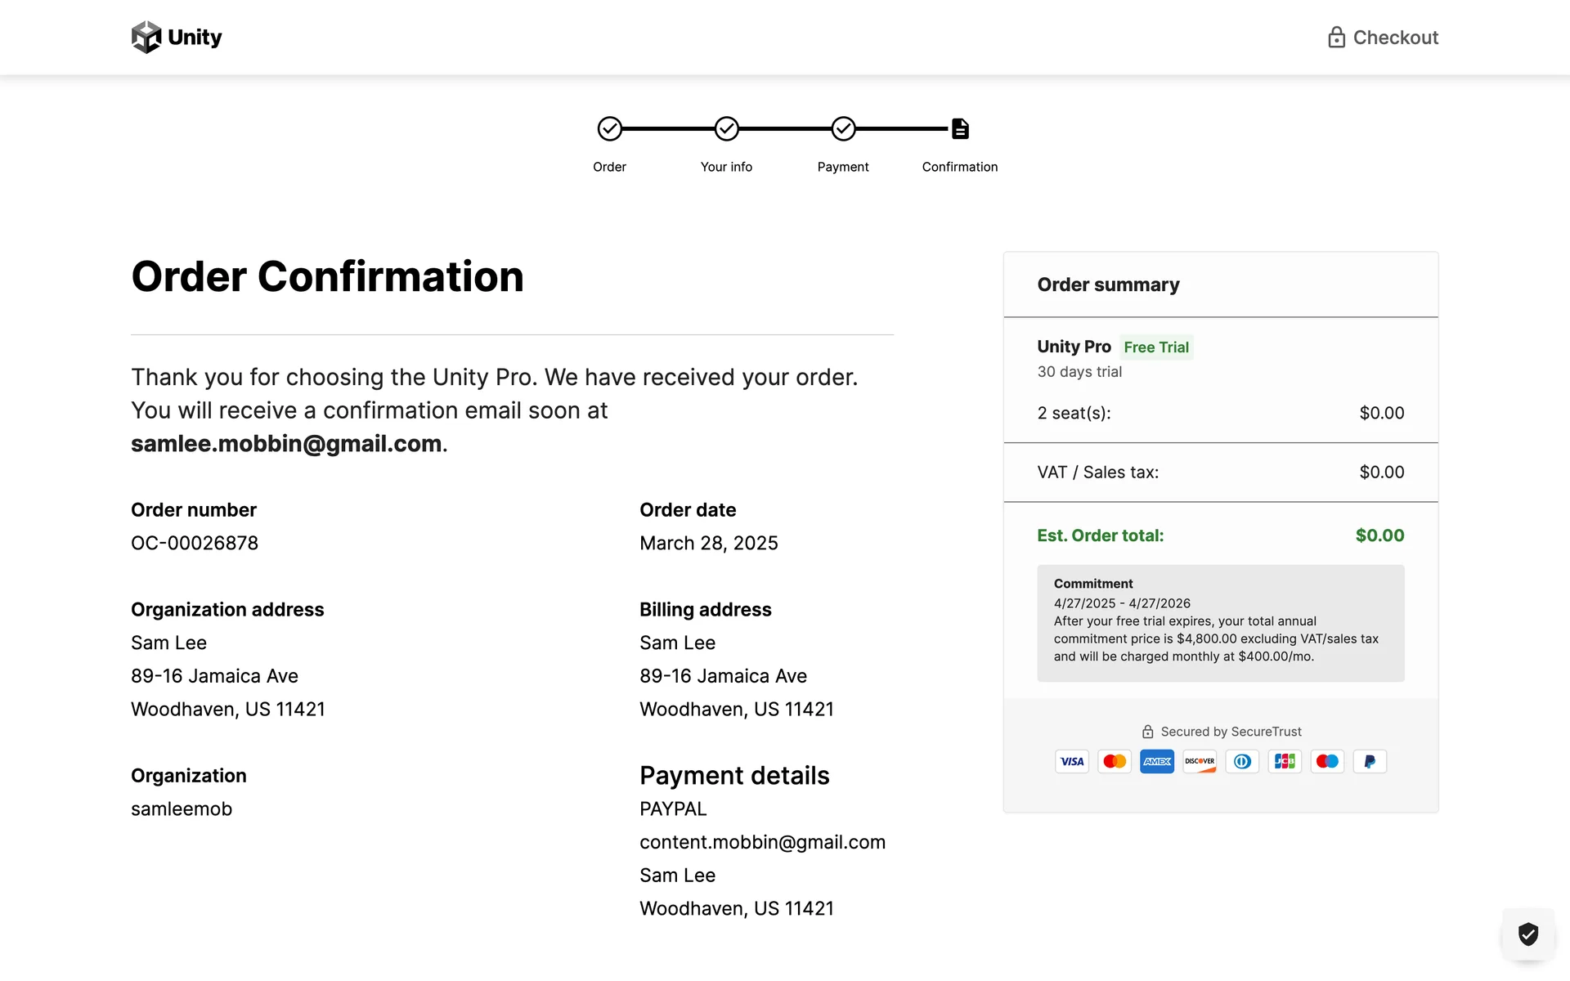Click the order number OC-00026878
Screen dimensions: 1570x981
[195, 544]
